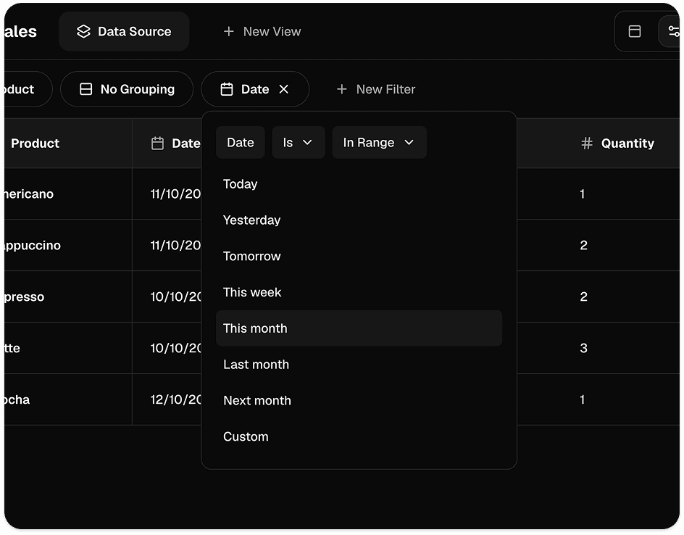The height and width of the screenshot is (535, 684).
Task: Click the plus icon beside New Filter
Action: (341, 89)
